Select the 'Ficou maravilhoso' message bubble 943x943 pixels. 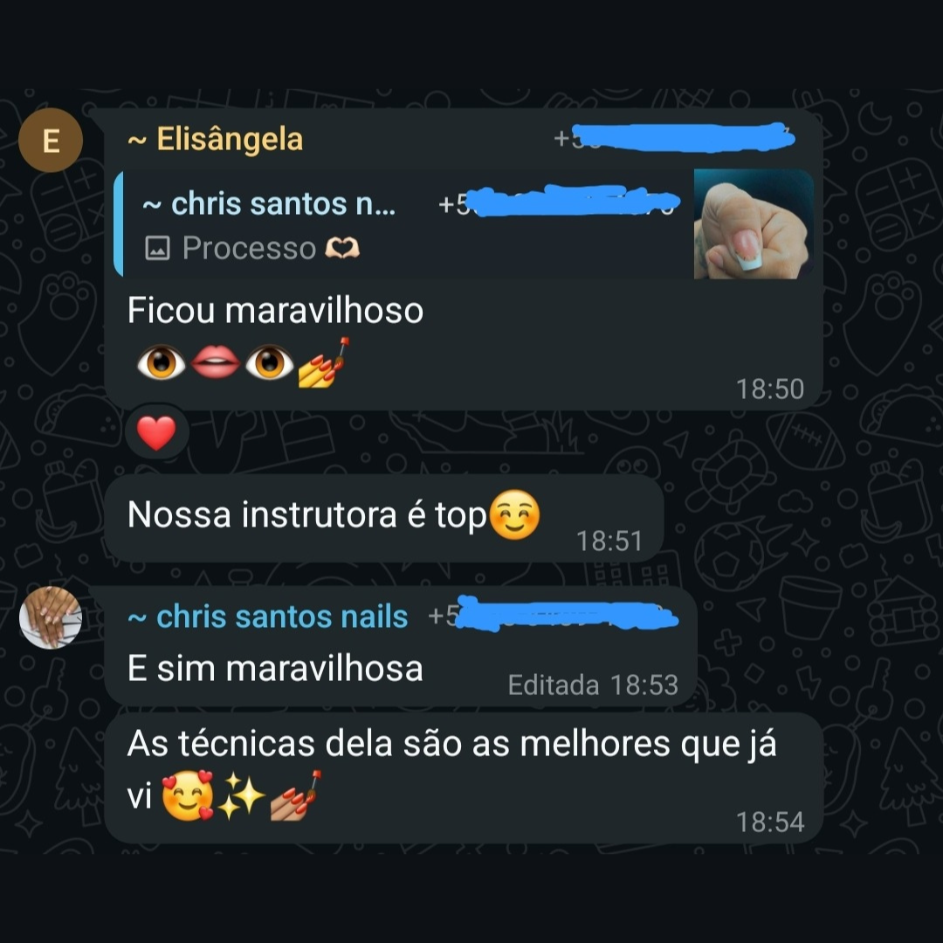coord(463,259)
